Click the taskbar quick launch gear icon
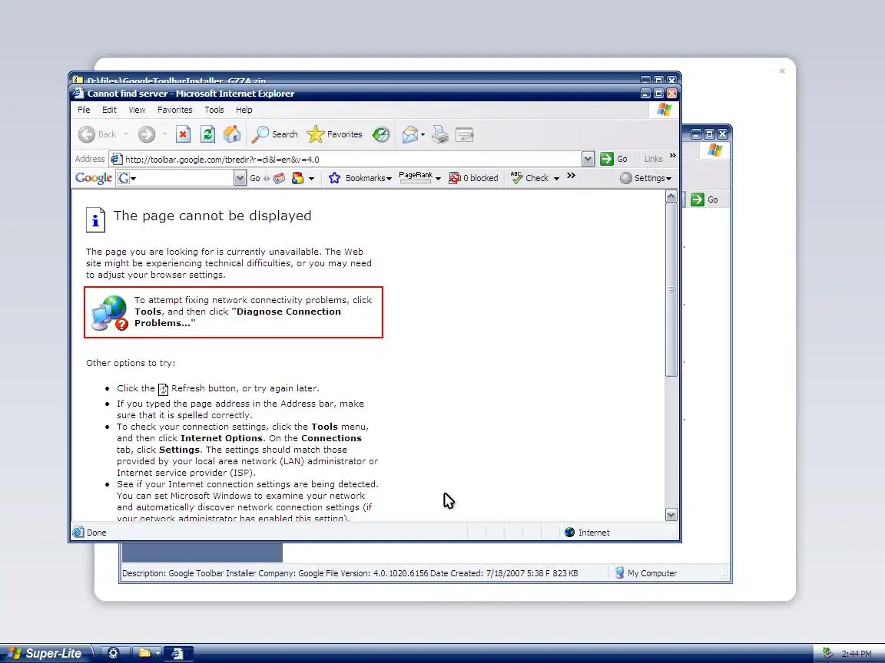 point(113,653)
